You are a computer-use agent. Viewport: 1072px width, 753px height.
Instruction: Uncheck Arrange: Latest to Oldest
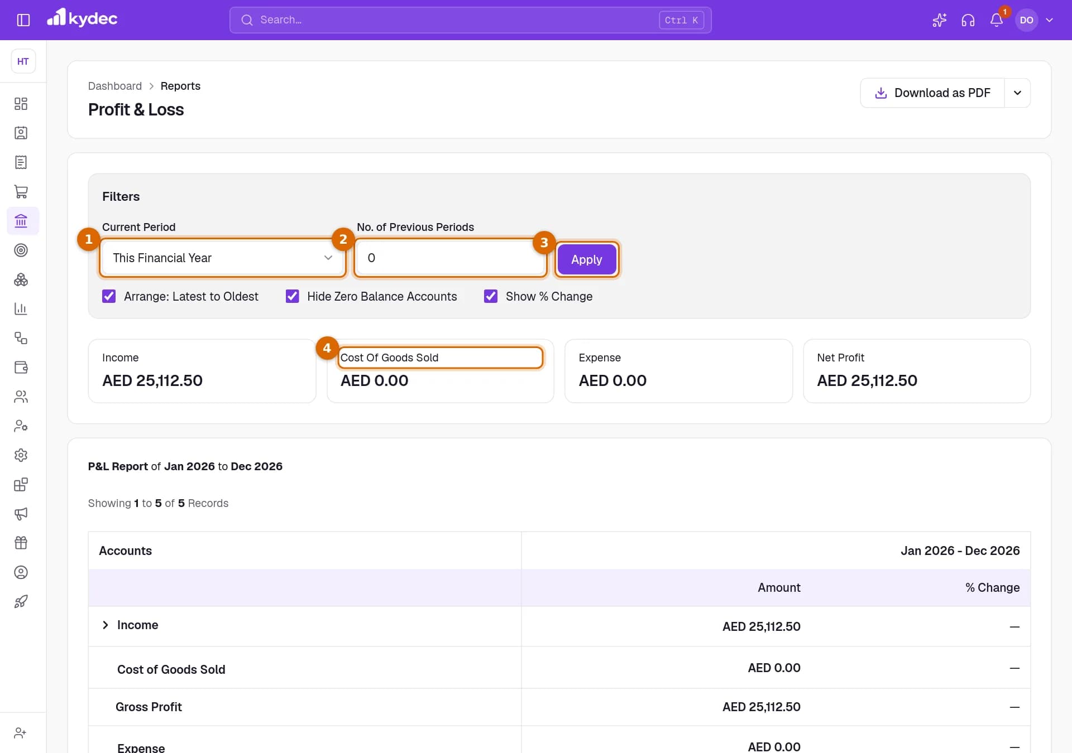tap(109, 296)
